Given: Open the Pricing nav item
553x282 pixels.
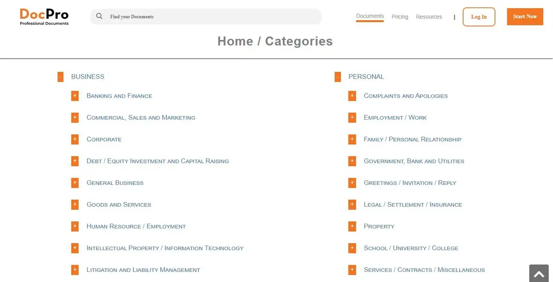Looking at the screenshot, I should [400, 17].
